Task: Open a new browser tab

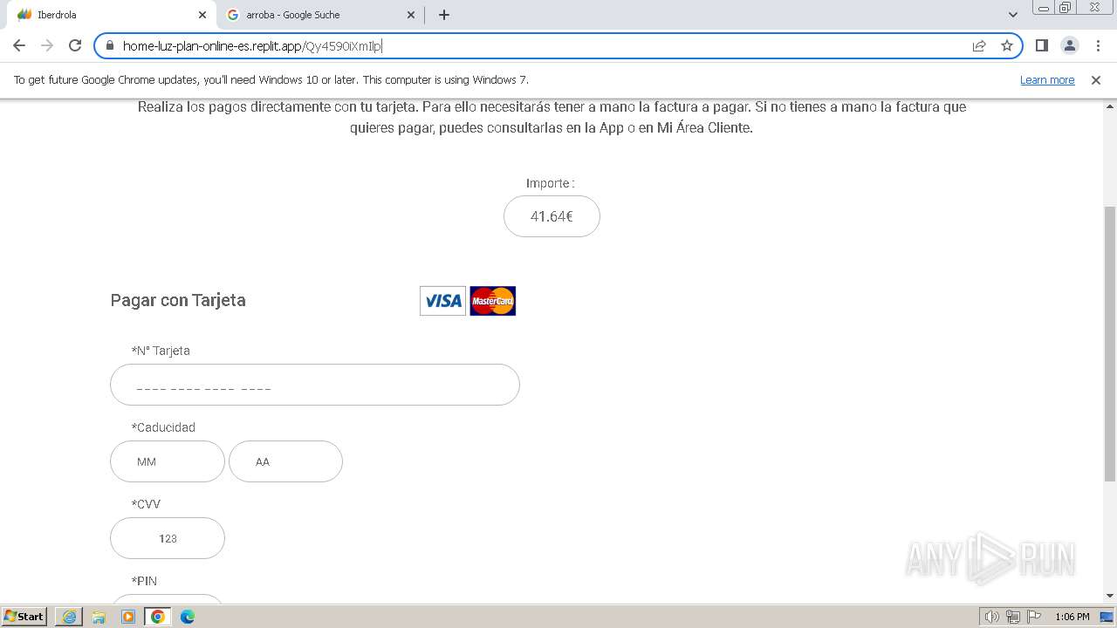Action: [x=444, y=15]
